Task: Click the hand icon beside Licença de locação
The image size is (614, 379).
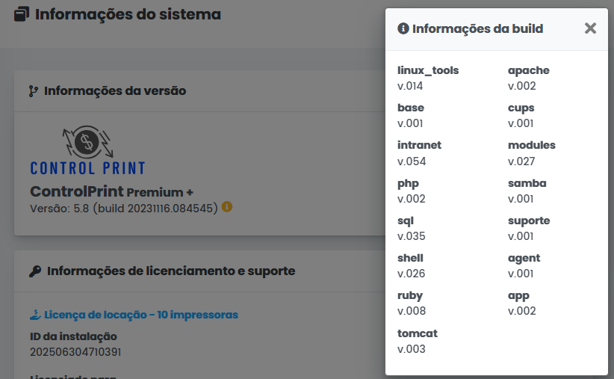Action: click(34, 315)
